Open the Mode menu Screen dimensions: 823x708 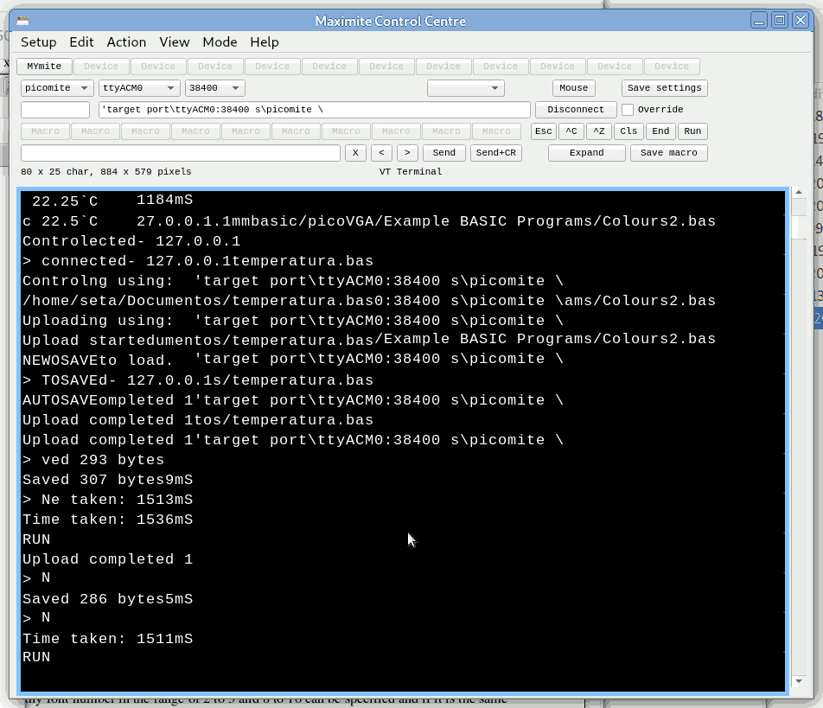click(220, 42)
